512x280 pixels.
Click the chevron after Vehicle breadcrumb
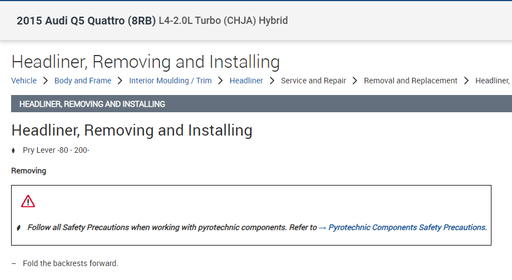coord(46,81)
